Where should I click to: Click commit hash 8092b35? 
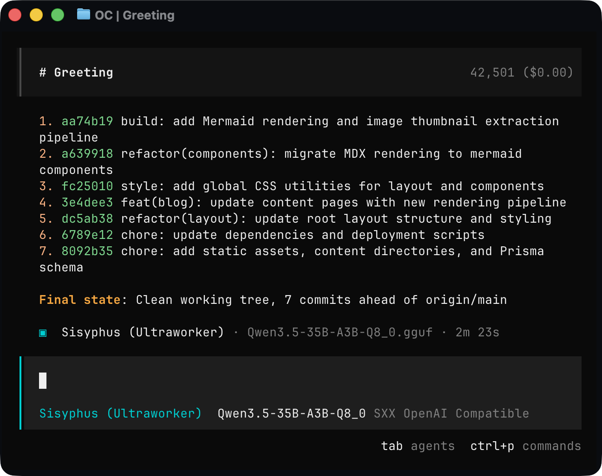tap(87, 251)
